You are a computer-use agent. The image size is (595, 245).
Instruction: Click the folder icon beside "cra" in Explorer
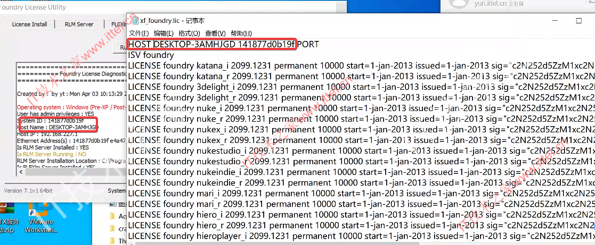112,229
